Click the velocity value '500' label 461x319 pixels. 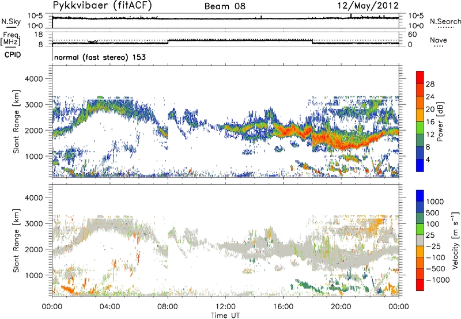[x=433, y=212]
